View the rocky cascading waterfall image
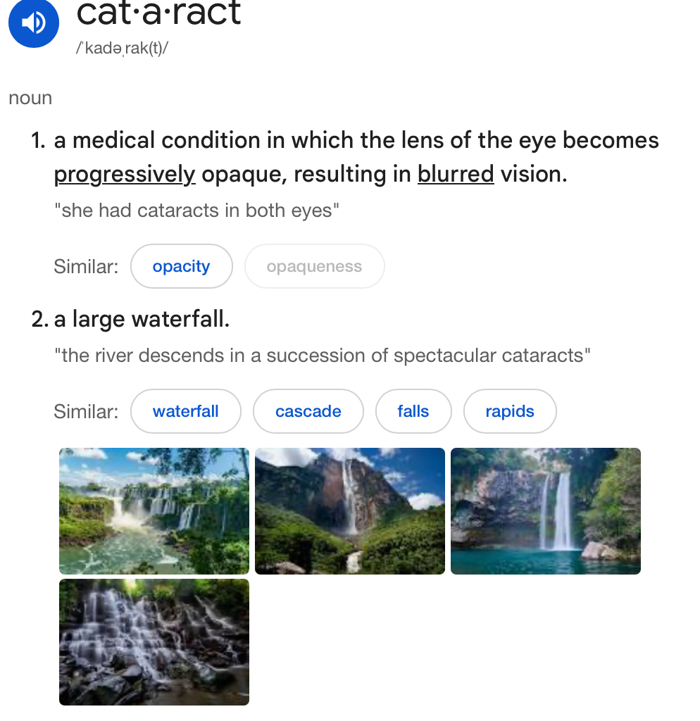 click(x=154, y=642)
